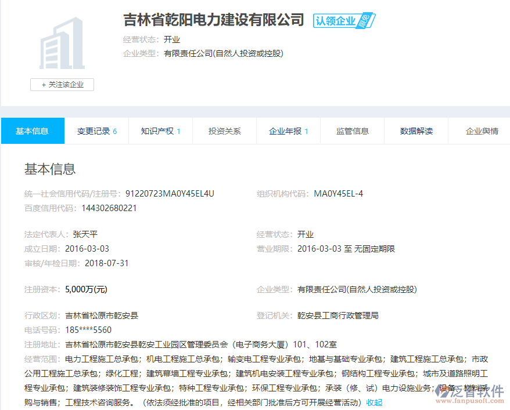Open the 数据解读 tab
Image resolution: width=510 pixels, height=410 pixels.
[416, 131]
